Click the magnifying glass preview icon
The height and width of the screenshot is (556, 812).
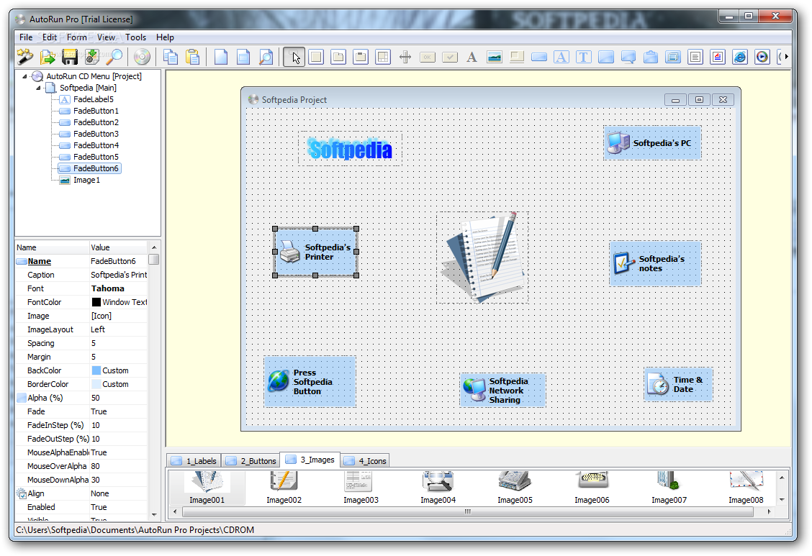coord(114,56)
